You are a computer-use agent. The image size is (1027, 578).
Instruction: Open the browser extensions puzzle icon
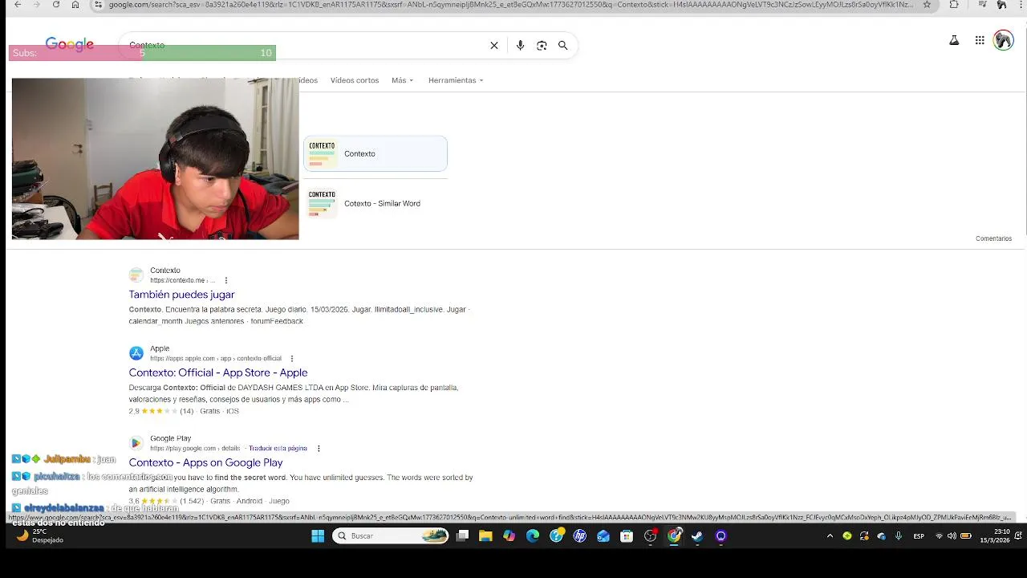point(953,5)
